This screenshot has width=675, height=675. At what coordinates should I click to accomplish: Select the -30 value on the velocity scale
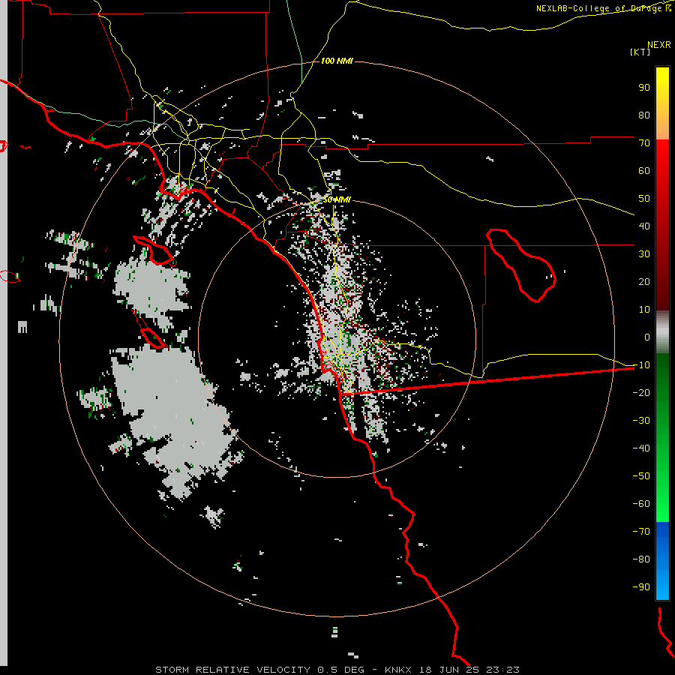pos(641,421)
